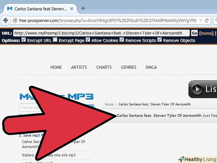This screenshot has height=163, width=217.
Task: Go back with the browser back arrow
Action: [6, 20]
